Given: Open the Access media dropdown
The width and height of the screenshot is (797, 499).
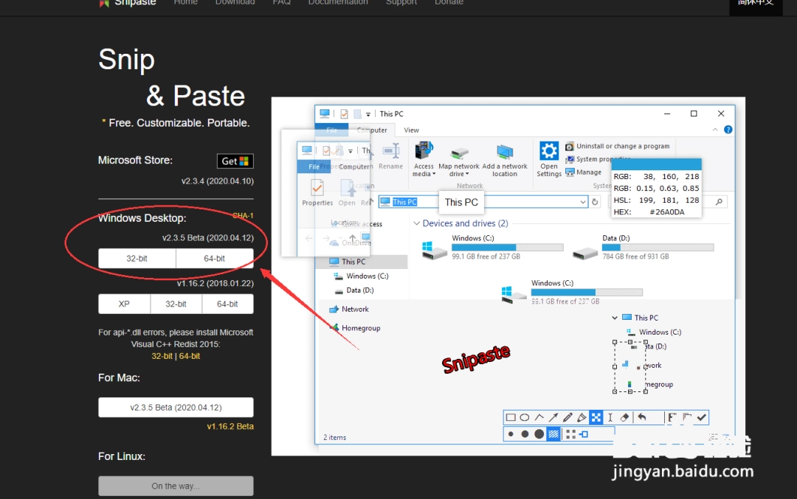Looking at the screenshot, I should pyautogui.click(x=424, y=159).
